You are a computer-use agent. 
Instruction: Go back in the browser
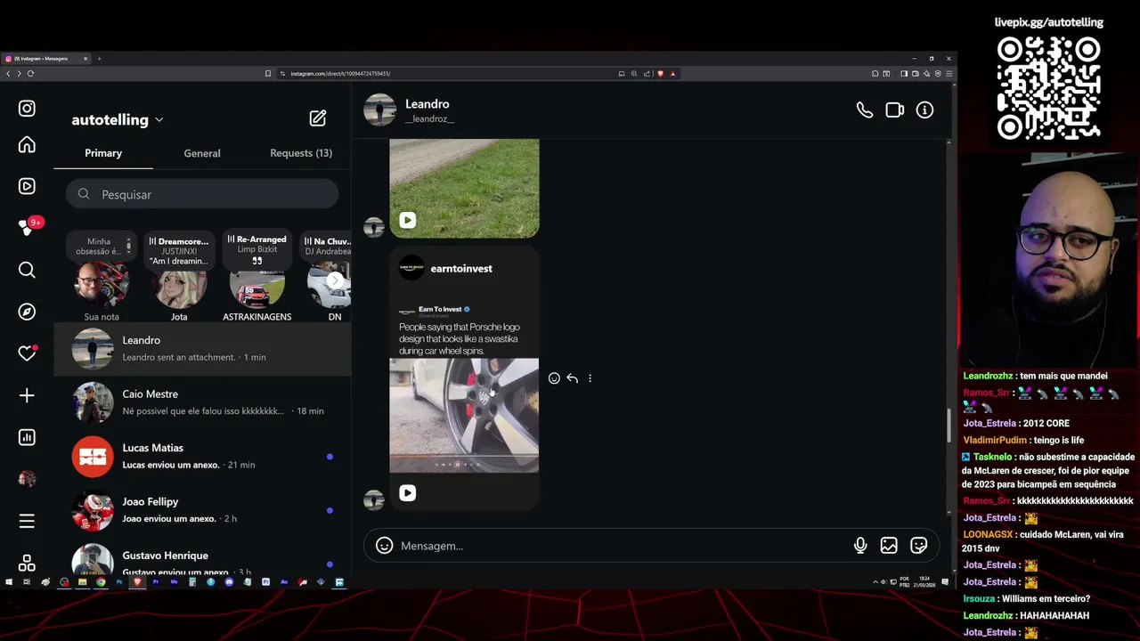[8, 74]
